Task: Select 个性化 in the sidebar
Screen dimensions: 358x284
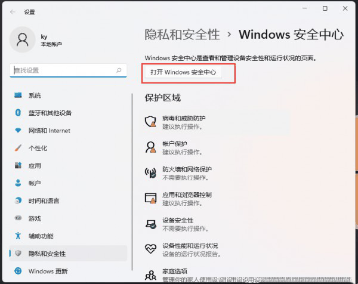Action: [x=68, y=148]
